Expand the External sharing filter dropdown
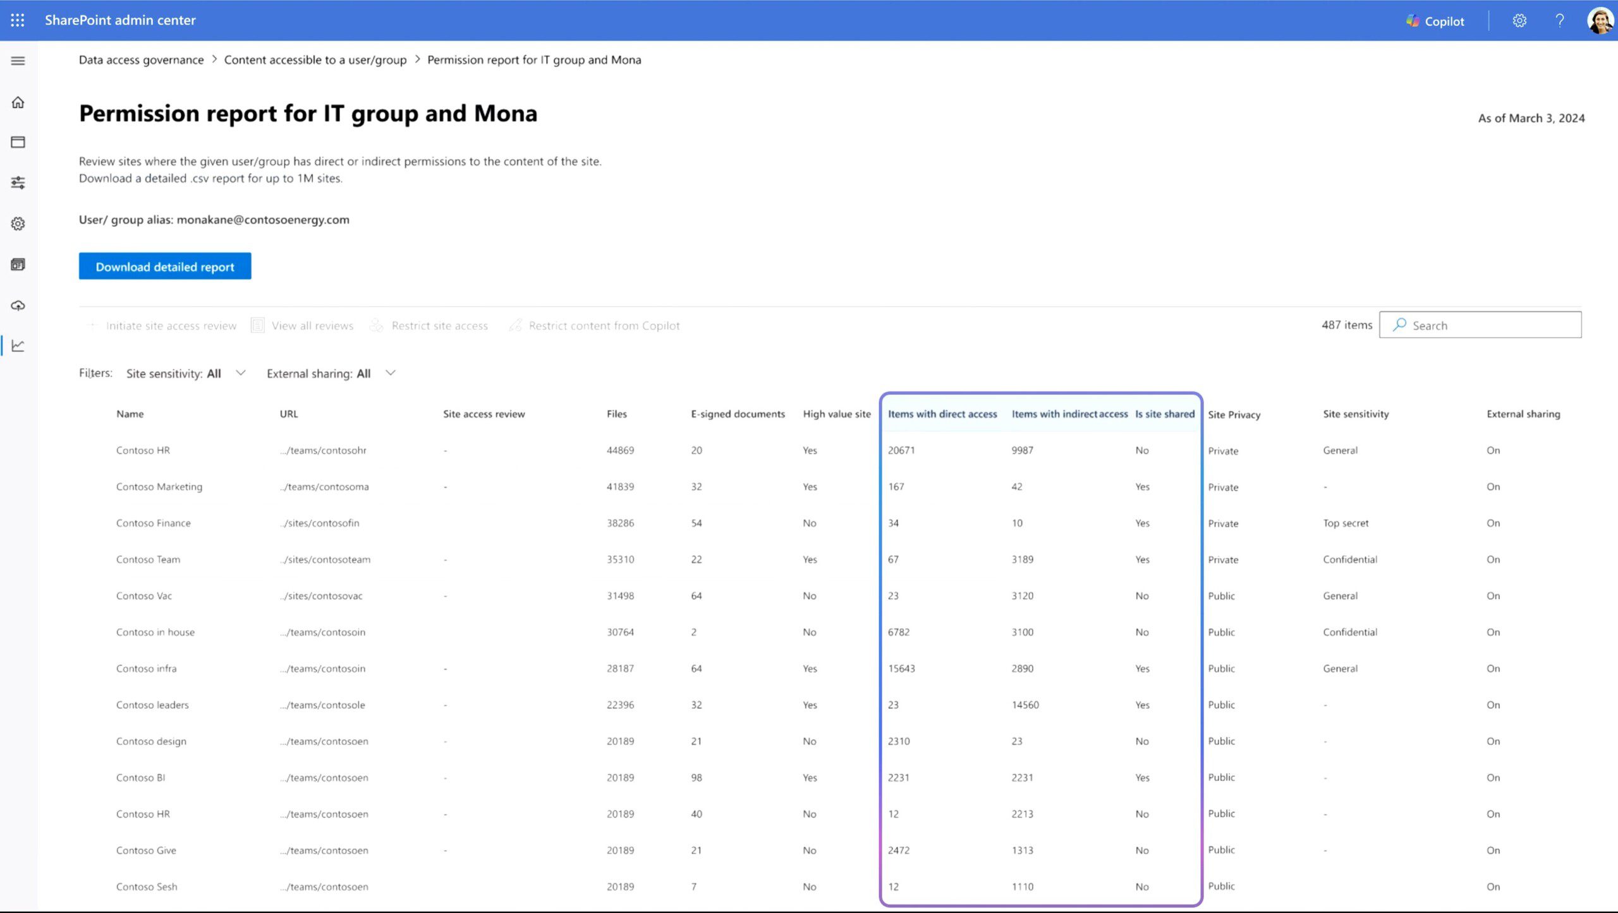The width and height of the screenshot is (1618, 913). [x=331, y=373]
